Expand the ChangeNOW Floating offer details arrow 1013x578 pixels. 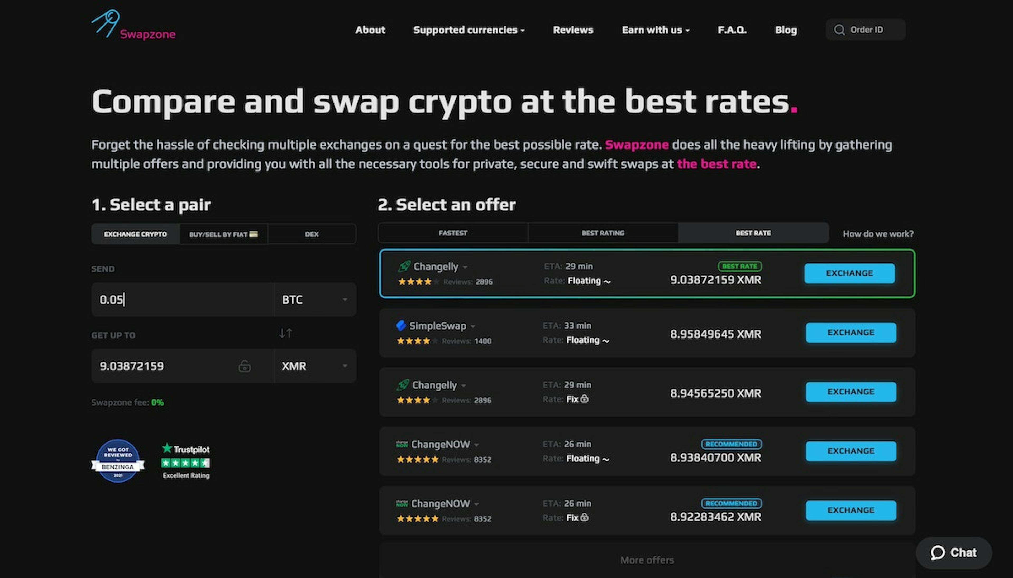coord(476,445)
